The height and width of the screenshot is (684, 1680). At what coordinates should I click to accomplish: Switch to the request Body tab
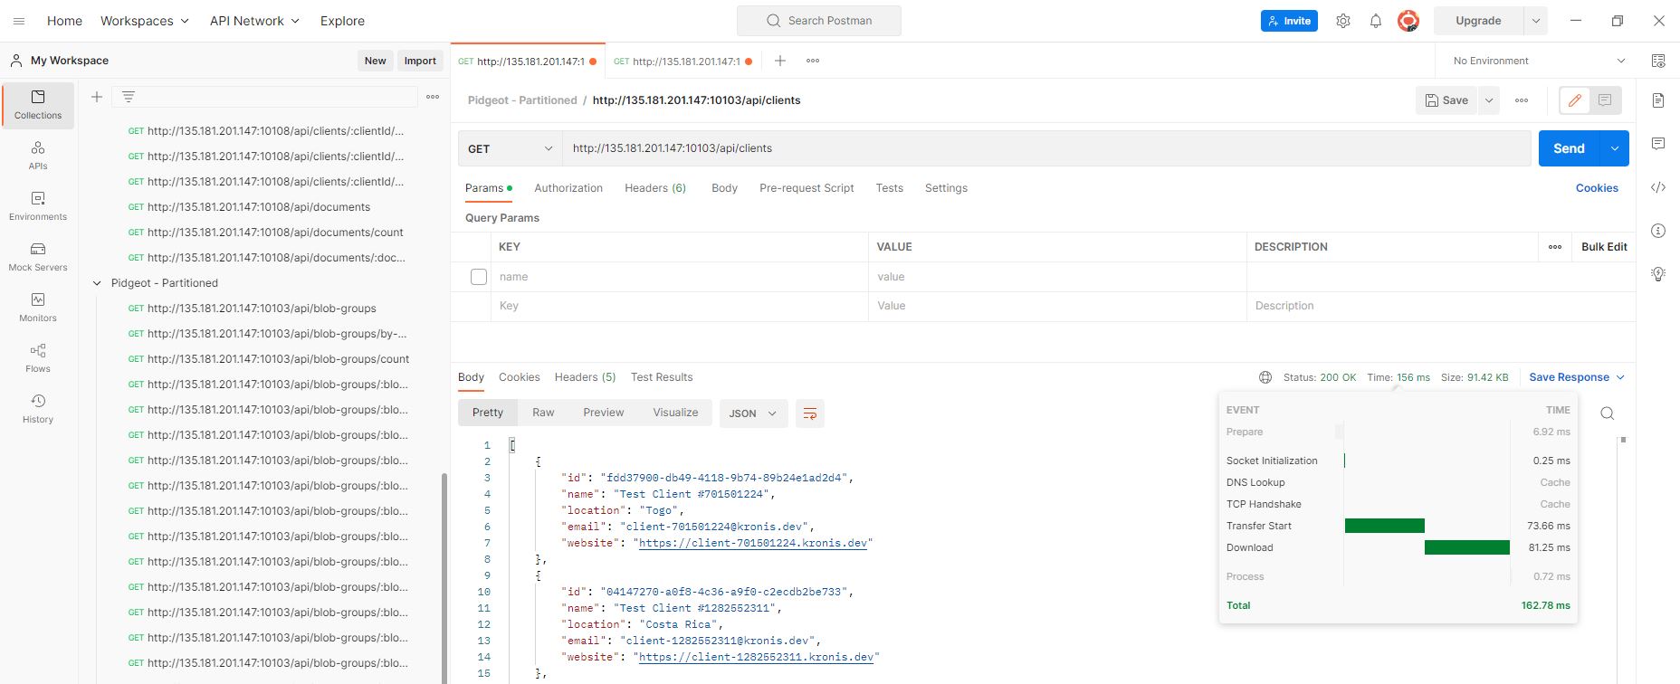[x=724, y=188]
